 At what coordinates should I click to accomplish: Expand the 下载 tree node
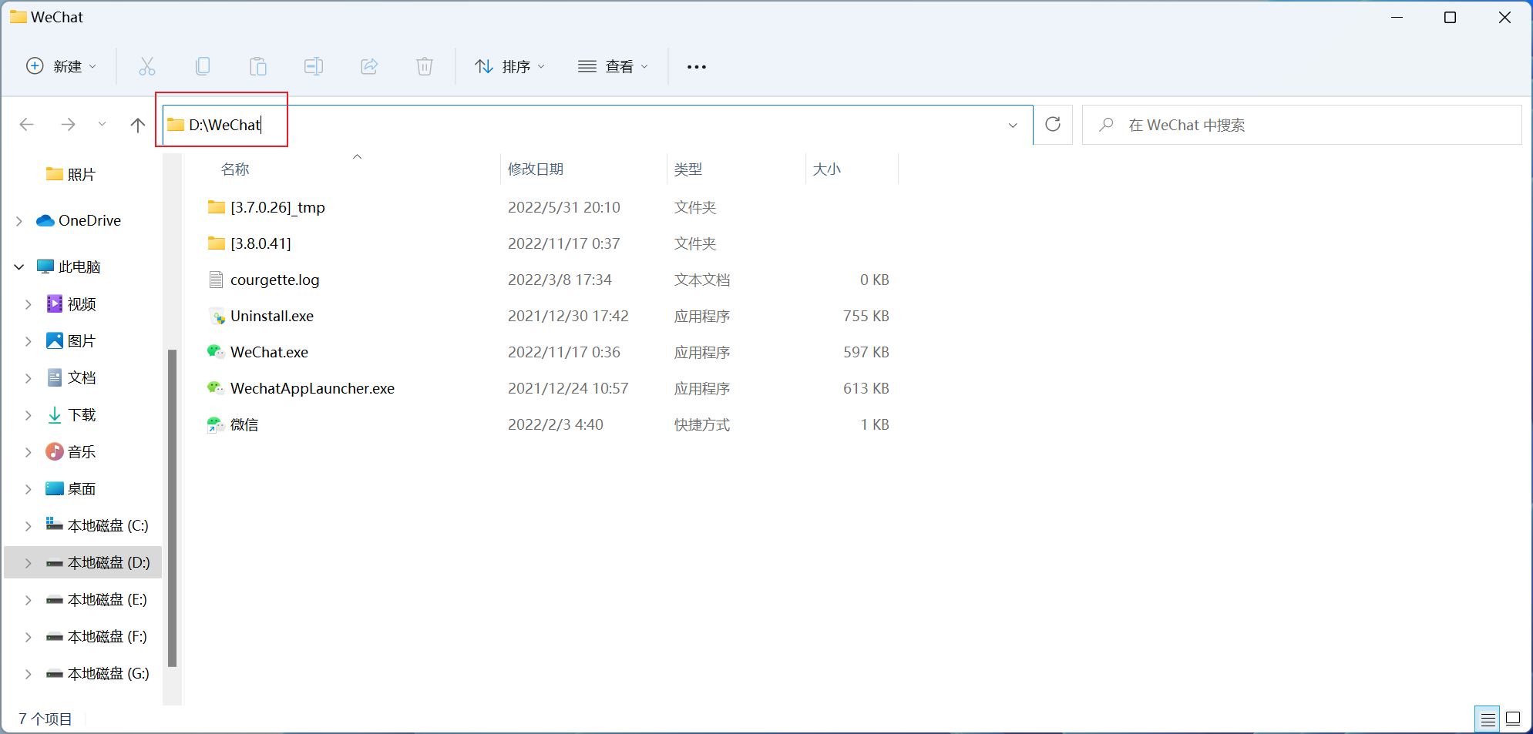29,415
